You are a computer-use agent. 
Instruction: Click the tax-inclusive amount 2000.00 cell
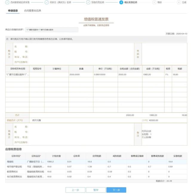click(x=130, y=75)
